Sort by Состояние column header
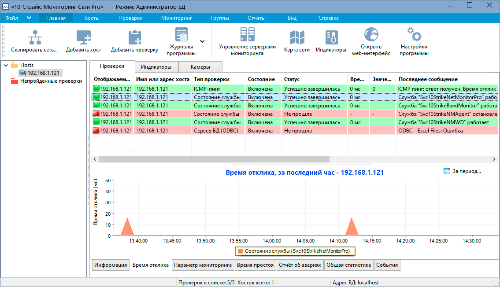The height and width of the screenshot is (287, 500). pyautogui.click(x=263, y=79)
